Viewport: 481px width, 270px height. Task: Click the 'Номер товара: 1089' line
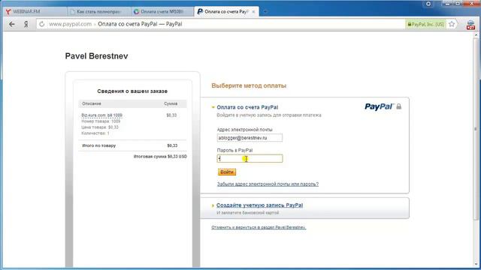pos(101,121)
